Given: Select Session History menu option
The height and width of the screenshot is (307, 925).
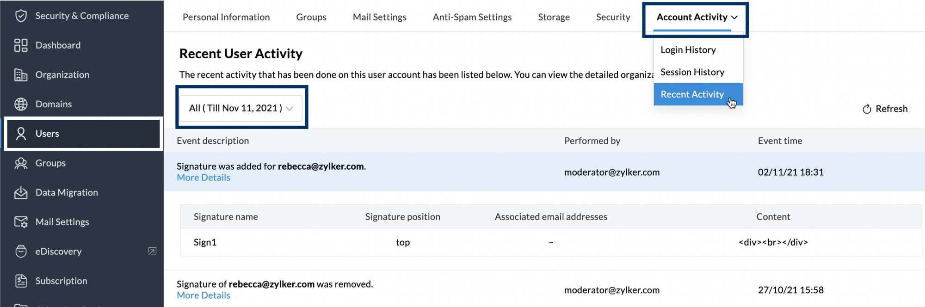Looking at the screenshot, I should (692, 72).
